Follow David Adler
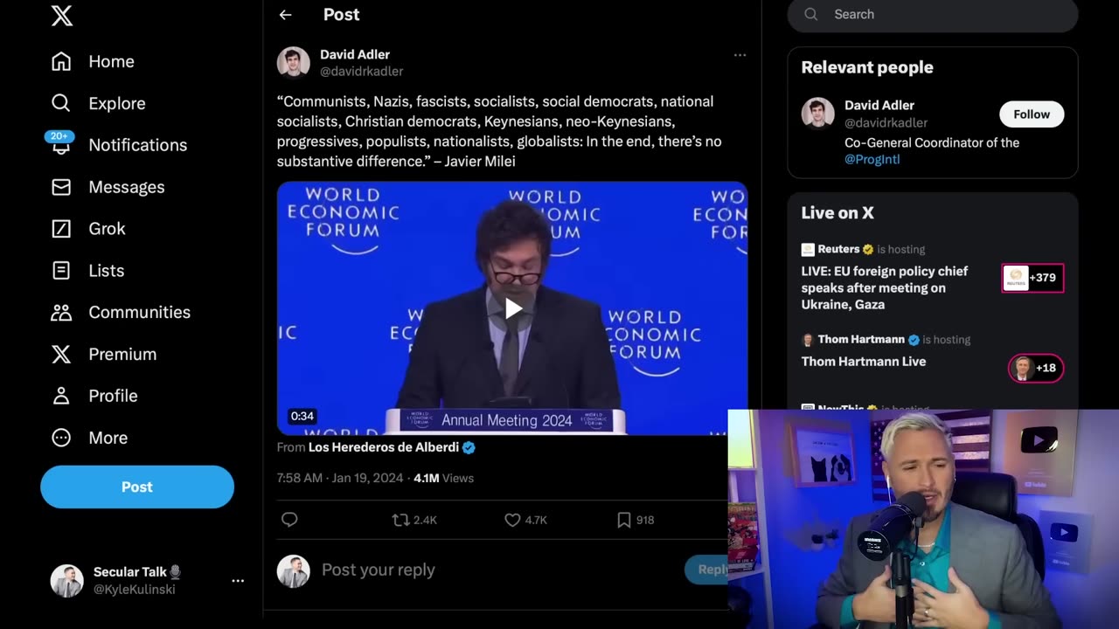This screenshot has height=629, width=1119. coord(1031,114)
